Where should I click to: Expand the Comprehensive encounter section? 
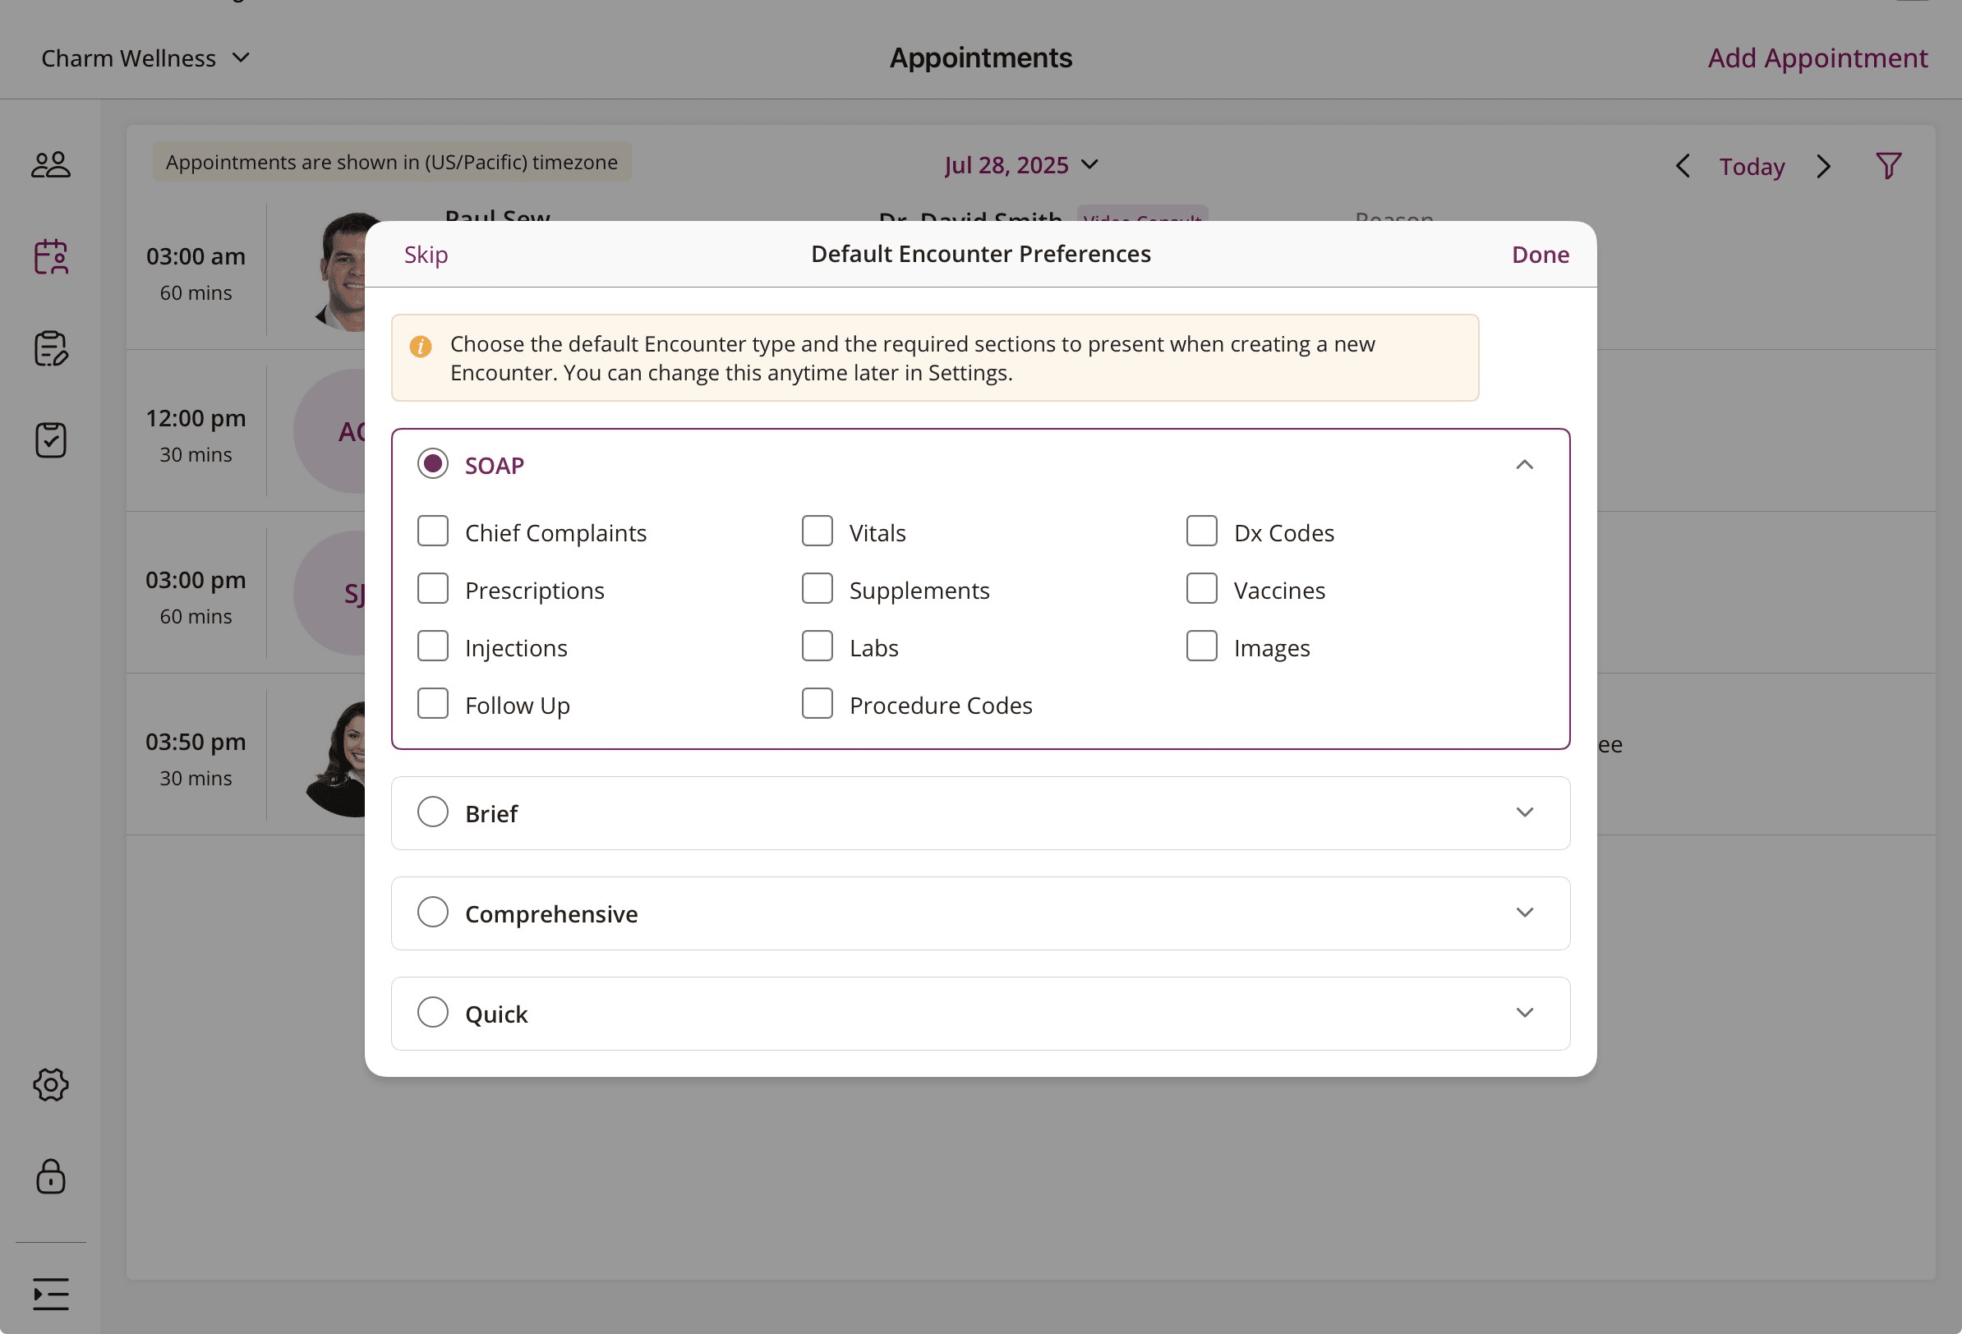click(x=1525, y=913)
